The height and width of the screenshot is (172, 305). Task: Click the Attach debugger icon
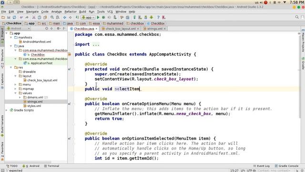(115, 17)
